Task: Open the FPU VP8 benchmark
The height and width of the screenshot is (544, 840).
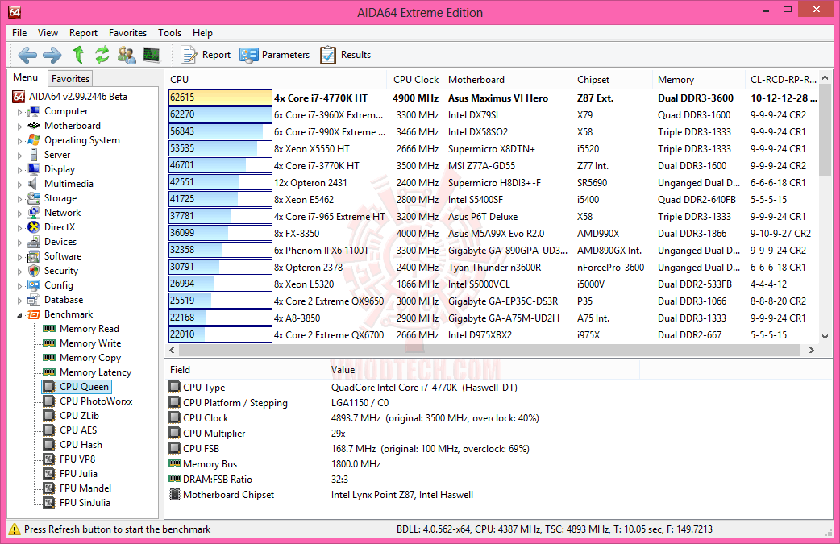Action: (x=77, y=459)
